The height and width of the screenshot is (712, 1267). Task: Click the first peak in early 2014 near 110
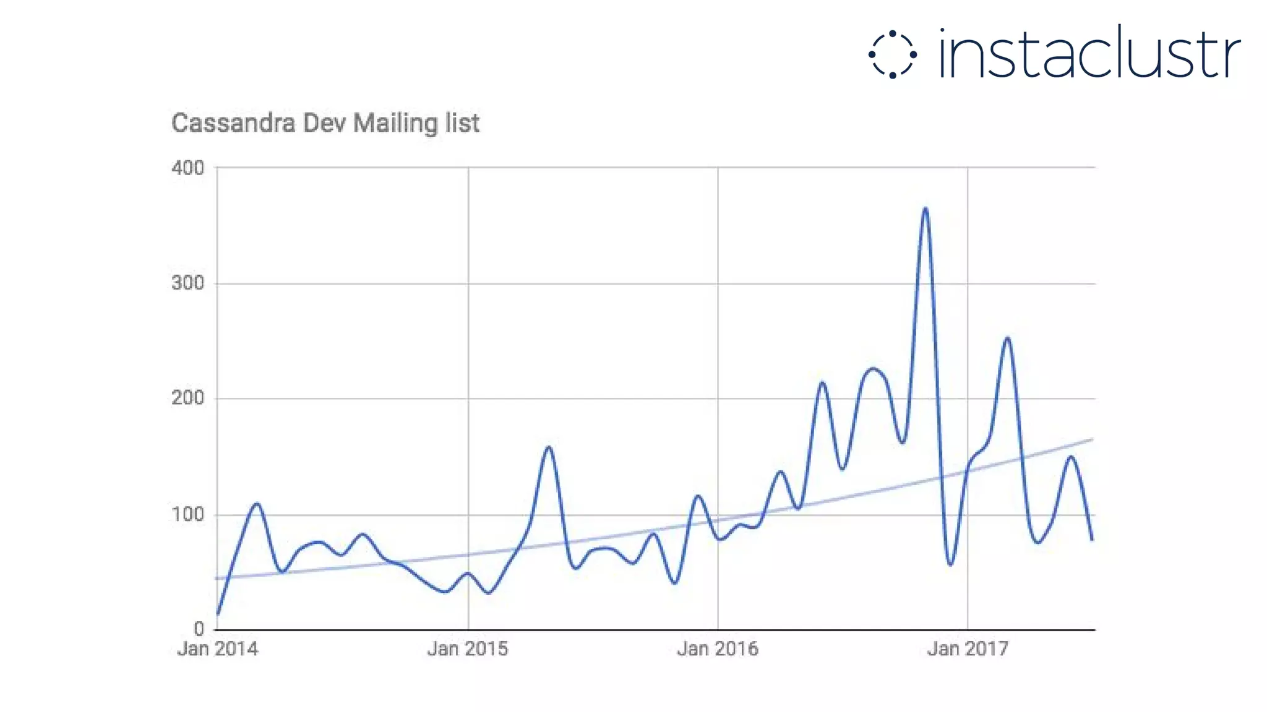click(257, 504)
